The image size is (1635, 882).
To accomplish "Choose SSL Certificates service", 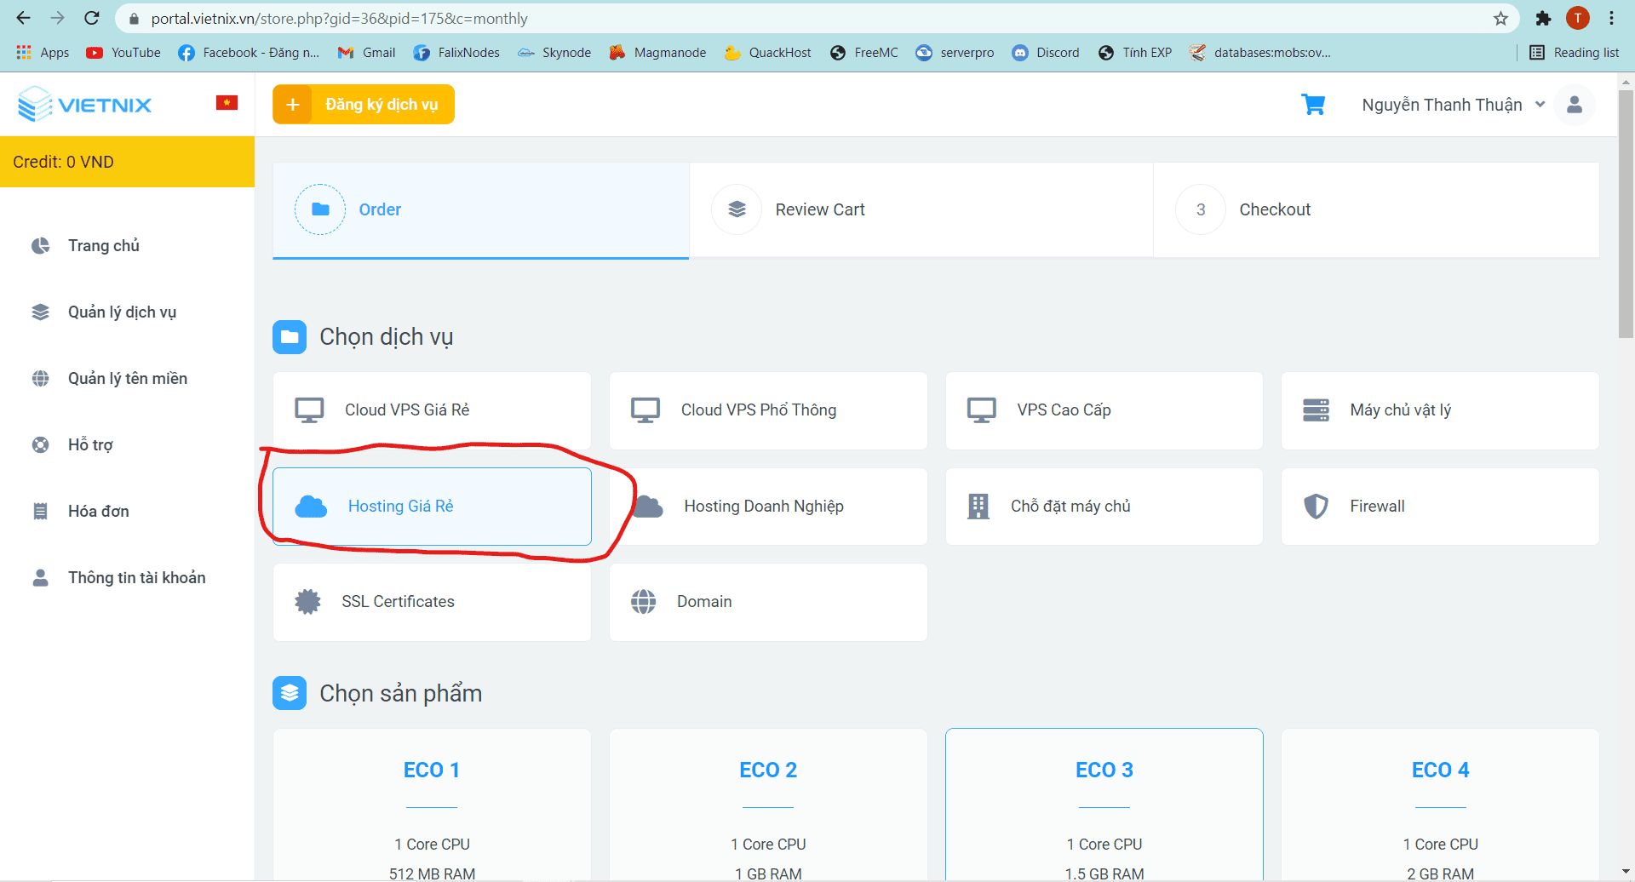I will coord(432,602).
